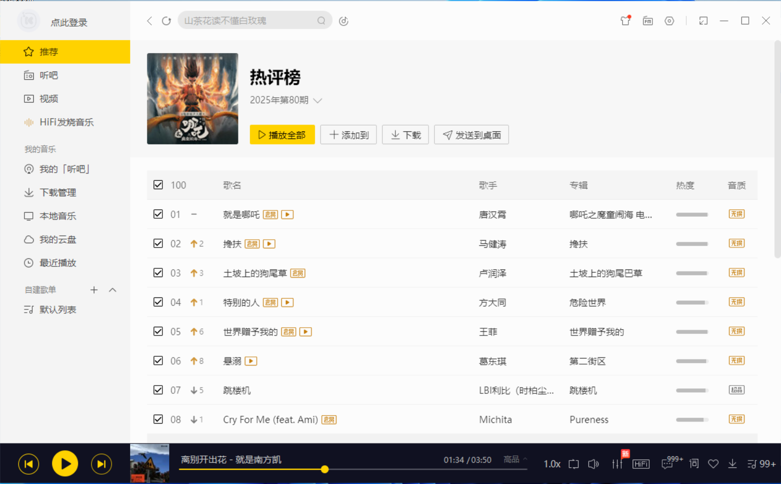Image resolution: width=781 pixels, height=484 pixels.
Task: Uncheck the checkbox for song 08
Action: coord(158,419)
